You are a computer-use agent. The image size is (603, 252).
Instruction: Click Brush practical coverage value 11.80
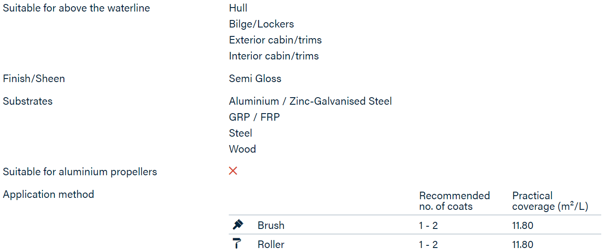(523, 225)
